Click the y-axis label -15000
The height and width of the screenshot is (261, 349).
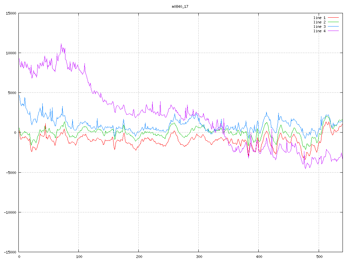pos(10,252)
